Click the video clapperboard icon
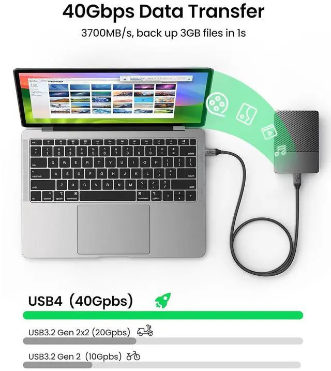331x371 pixels. 269,131
